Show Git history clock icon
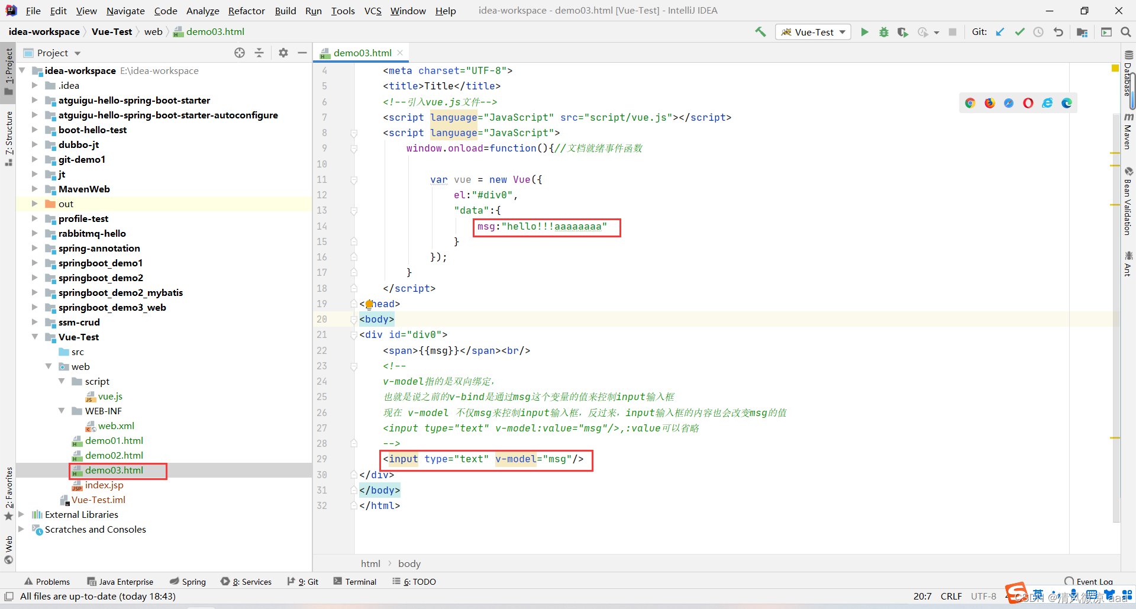The height and width of the screenshot is (609, 1136). pos(1038,32)
